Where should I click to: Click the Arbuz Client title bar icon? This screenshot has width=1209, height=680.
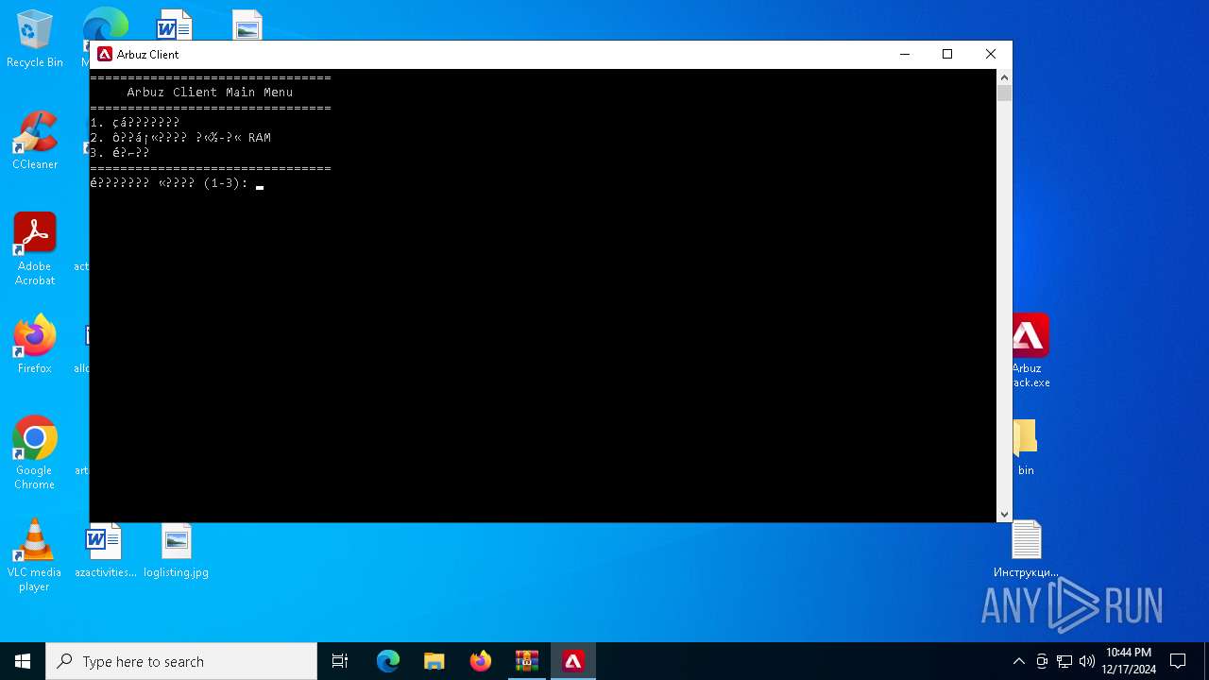click(x=105, y=55)
